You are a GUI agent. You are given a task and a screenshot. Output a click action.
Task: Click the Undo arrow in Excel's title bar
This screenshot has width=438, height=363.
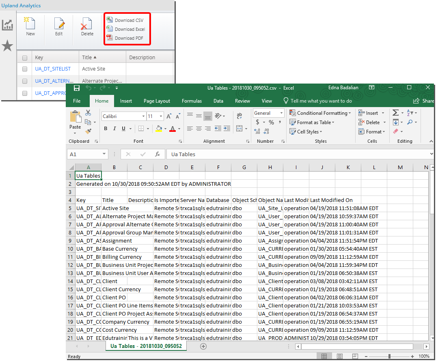click(x=88, y=88)
